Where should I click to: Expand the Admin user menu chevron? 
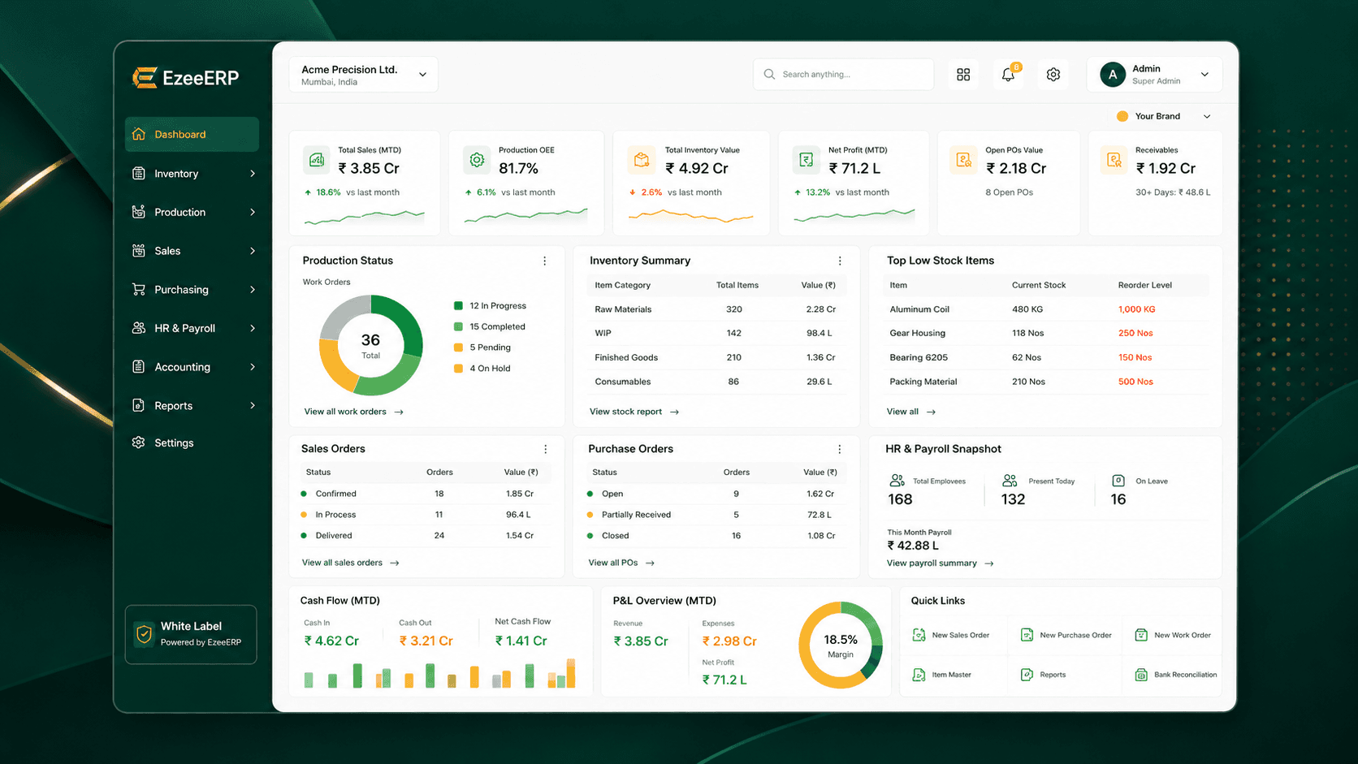(1204, 75)
